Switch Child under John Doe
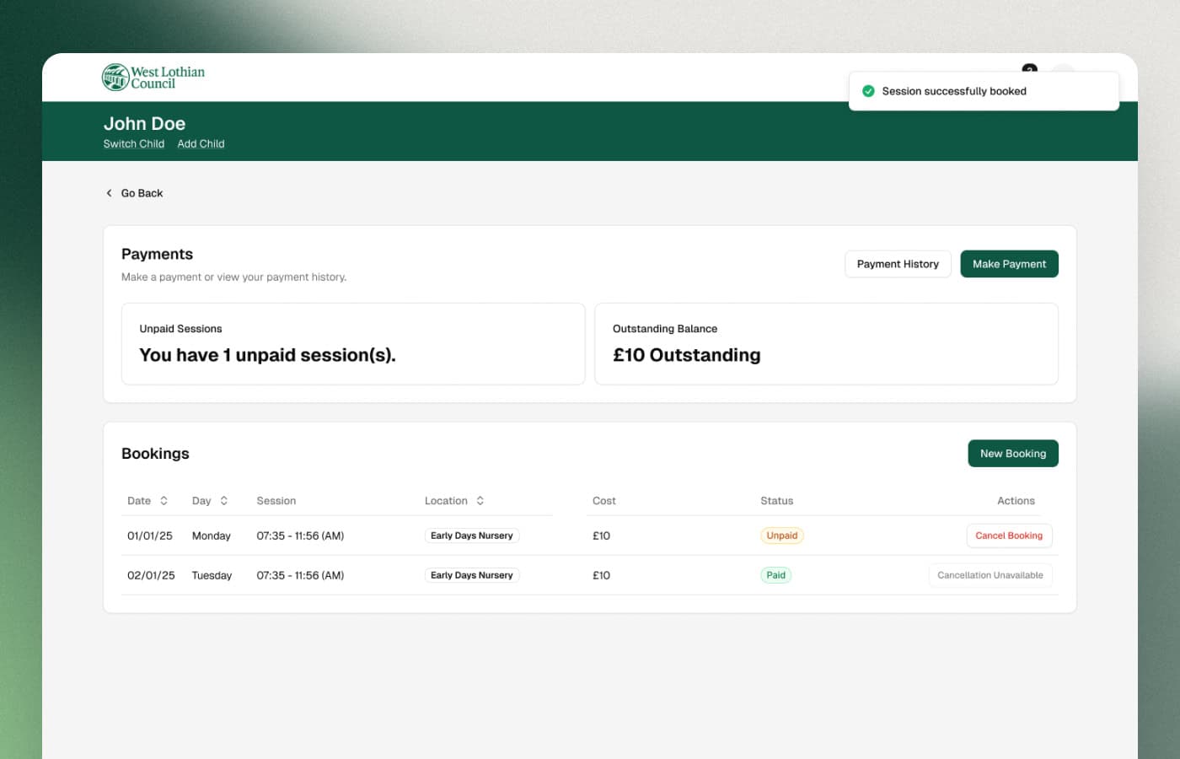Screen dimensions: 1180x759 (133, 144)
